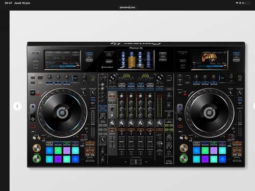Viewport: 255px width, 191px height.
Task: Tap the right browse rotary selector knob
Action: tap(160, 78)
